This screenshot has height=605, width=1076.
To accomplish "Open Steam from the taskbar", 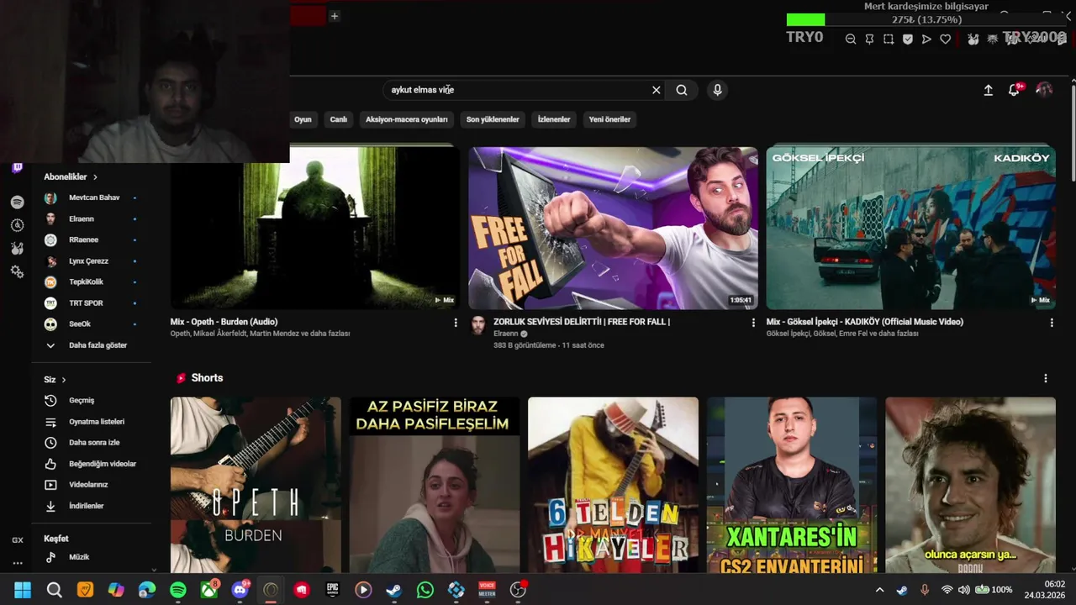I will coord(393,590).
